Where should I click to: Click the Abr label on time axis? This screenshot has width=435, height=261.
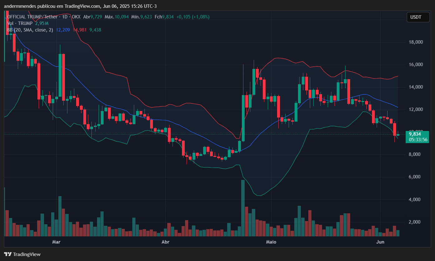tap(166, 242)
